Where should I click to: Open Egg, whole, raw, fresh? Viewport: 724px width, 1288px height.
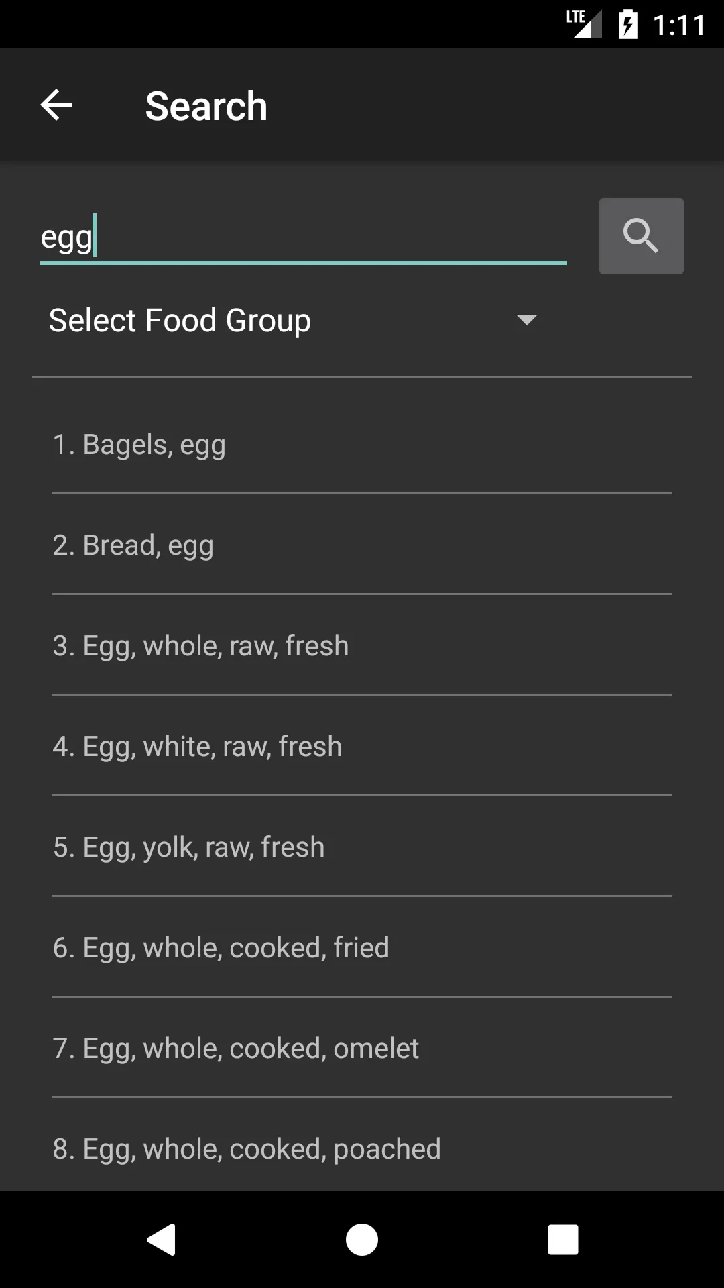[x=362, y=645]
